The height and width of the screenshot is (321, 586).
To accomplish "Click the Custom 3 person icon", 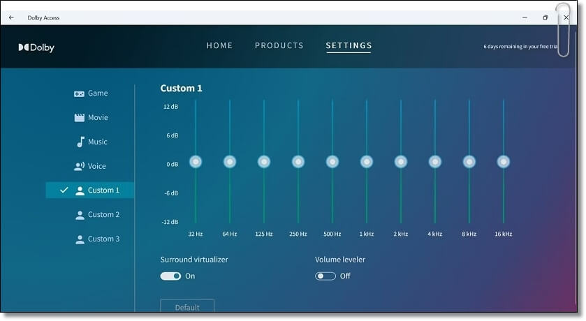I will tap(80, 239).
